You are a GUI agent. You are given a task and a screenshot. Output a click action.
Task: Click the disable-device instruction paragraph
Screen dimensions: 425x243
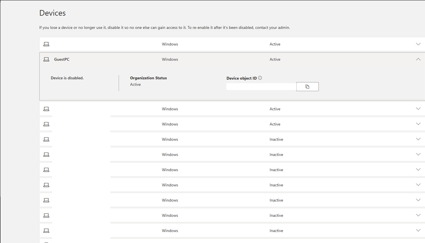pyautogui.click(x=165, y=27)
